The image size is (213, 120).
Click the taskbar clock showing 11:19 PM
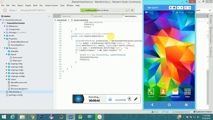206,117
